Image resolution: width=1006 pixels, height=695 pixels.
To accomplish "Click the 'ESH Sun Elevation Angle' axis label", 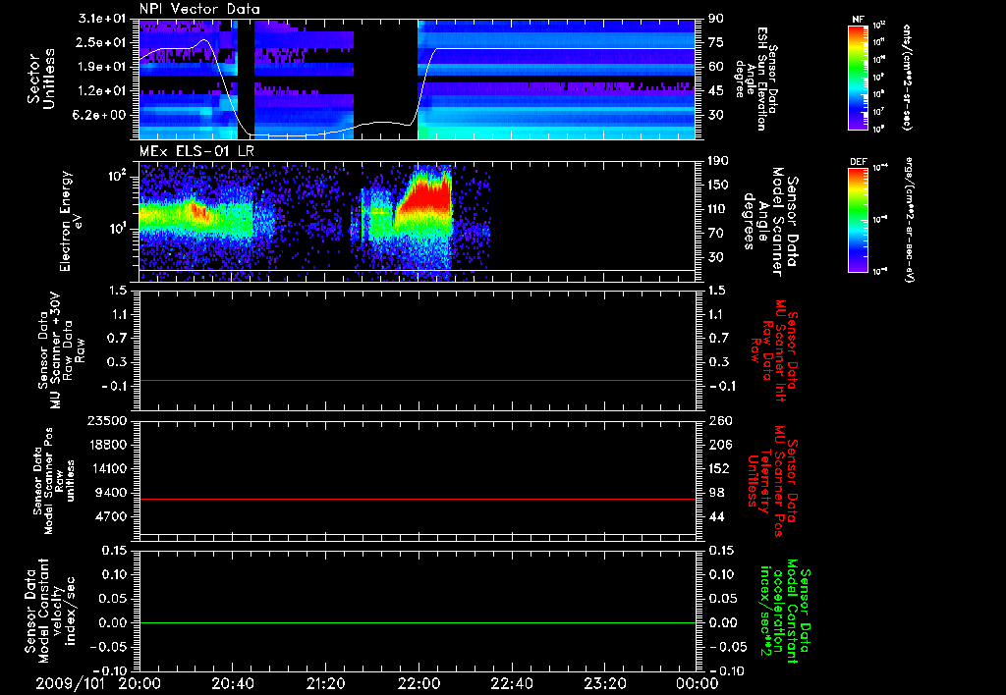I will (757, 79).
